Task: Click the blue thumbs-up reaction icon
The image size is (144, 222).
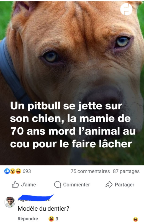Action: [7, 171]
